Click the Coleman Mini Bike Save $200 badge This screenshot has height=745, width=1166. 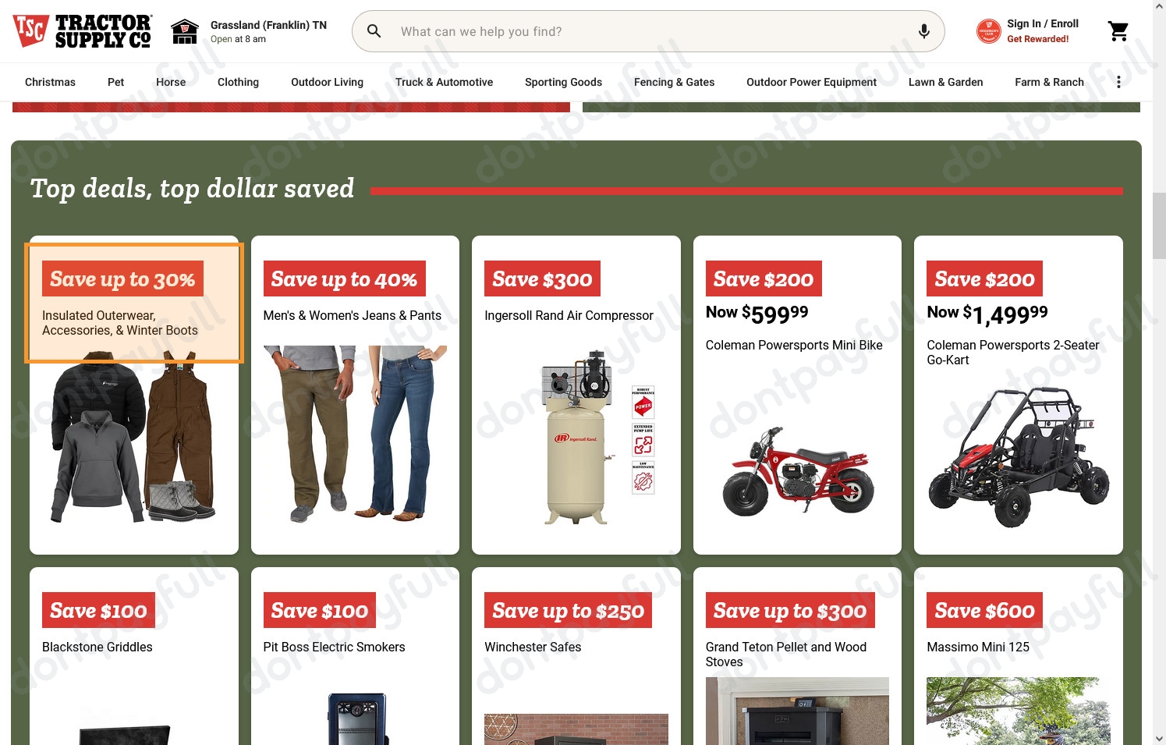[x=764, y=278]
